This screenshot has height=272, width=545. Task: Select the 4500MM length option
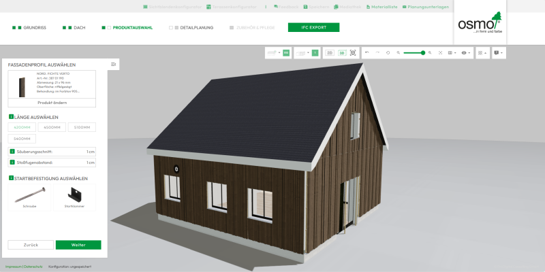[x=52, y=127]
